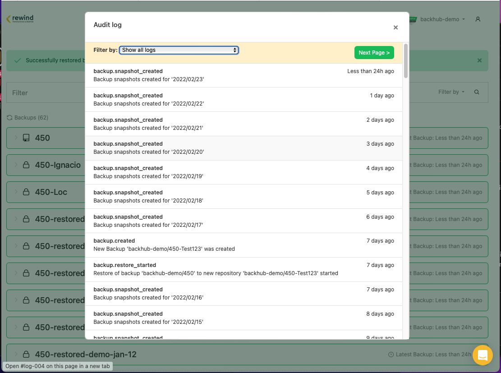Dismiss the restore success notification
This screenshot has width=501, height=373.
(x=479, y=60)
